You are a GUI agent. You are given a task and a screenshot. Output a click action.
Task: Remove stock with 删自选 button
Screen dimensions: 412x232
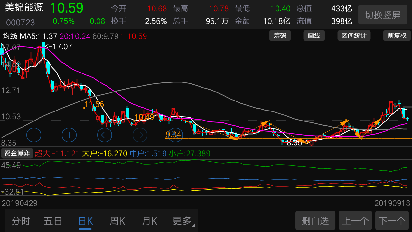(315, 221)
